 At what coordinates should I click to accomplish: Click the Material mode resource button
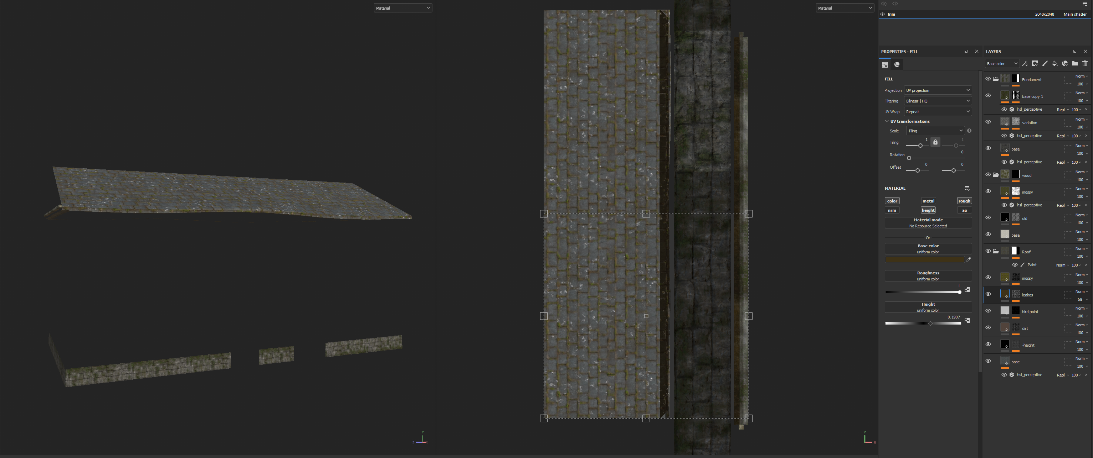click(x=928, y=223)
